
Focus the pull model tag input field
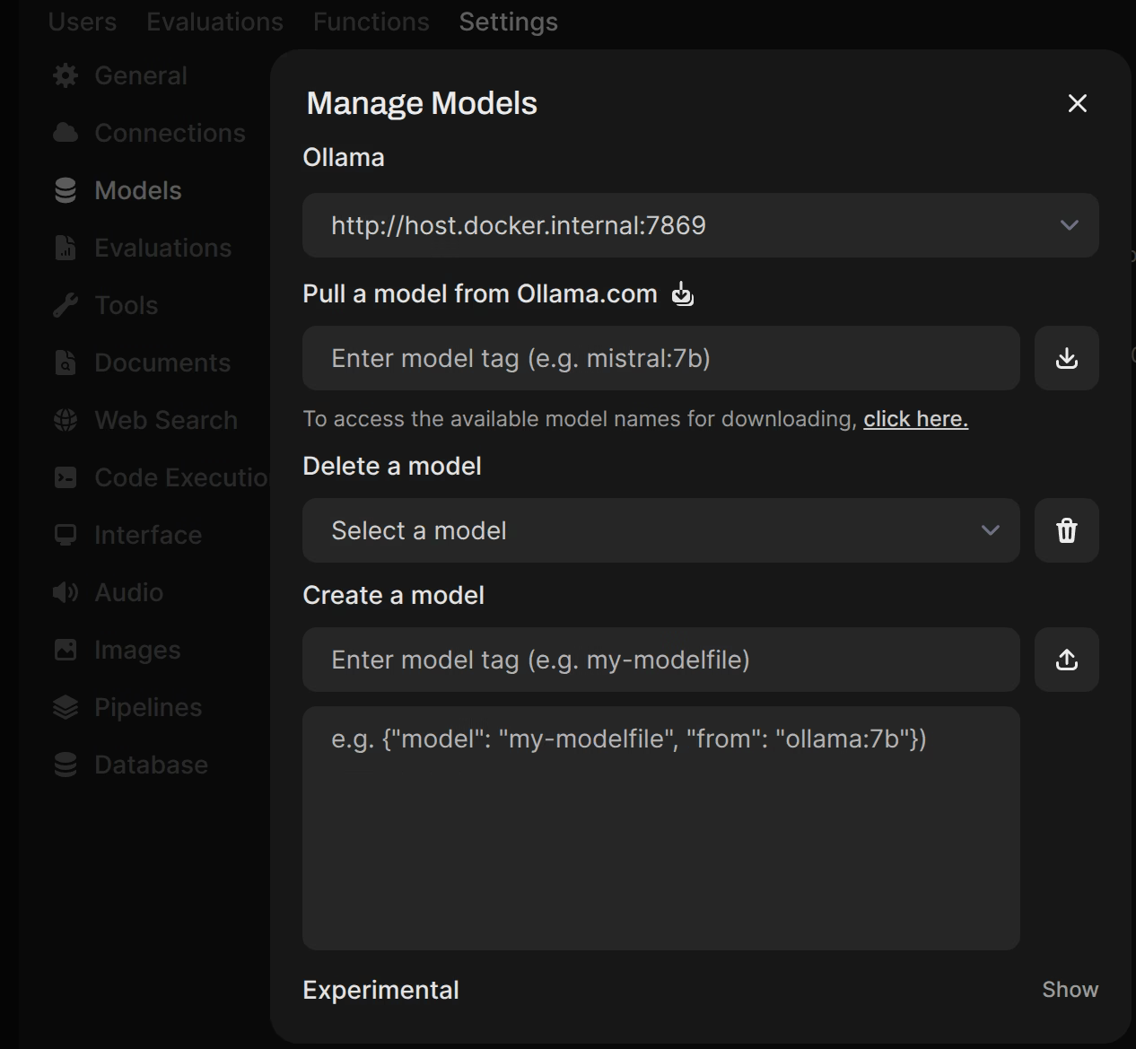point(661,358)
